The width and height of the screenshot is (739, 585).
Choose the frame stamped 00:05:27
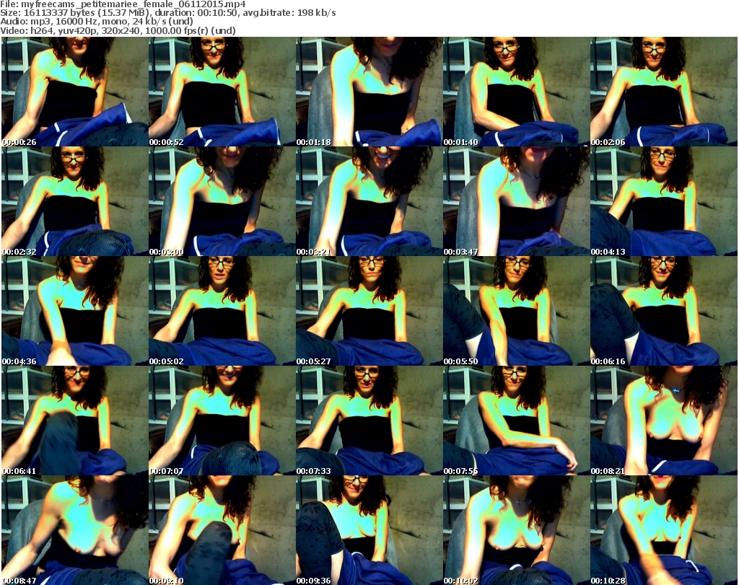tap(369, 312)
